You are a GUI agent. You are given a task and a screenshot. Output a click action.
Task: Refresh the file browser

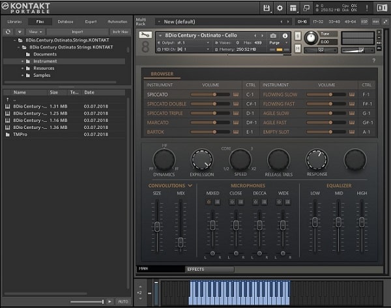(8, 32)
